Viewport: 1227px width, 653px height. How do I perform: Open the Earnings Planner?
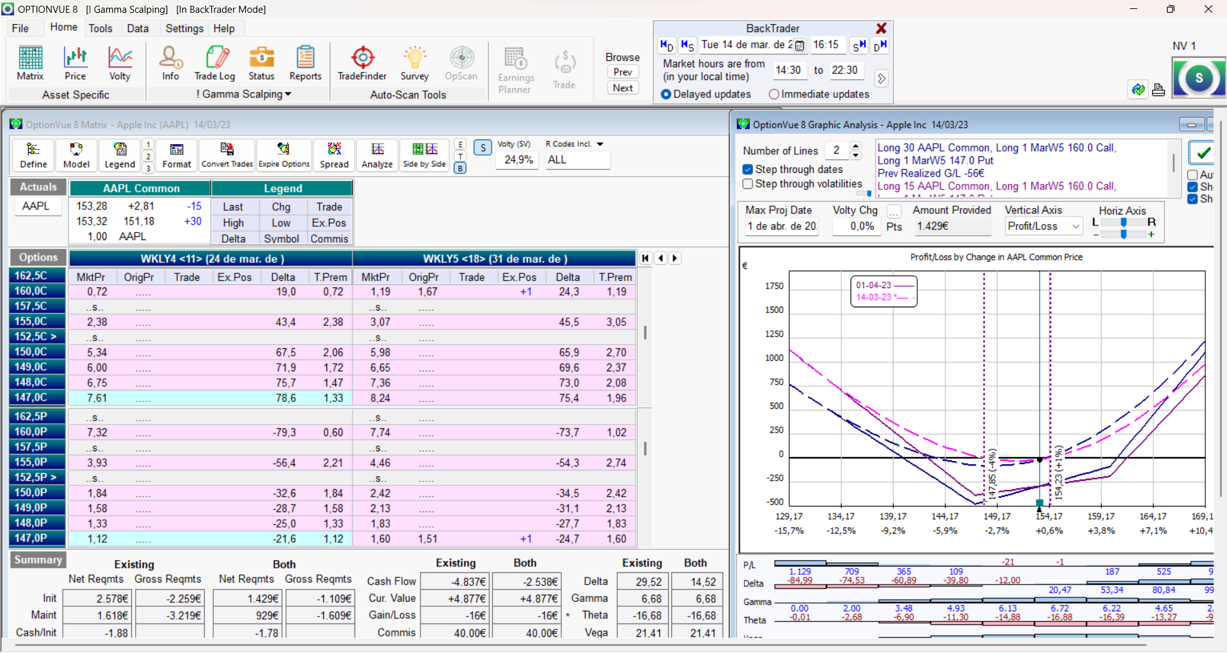[x=516, y=70]
